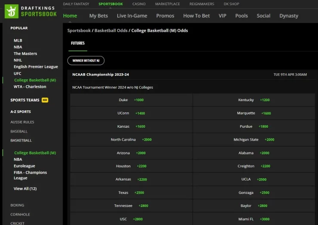Click the Winner Without NJ filter pill
The image size is (318, 225).
click(x=86, y=60)
